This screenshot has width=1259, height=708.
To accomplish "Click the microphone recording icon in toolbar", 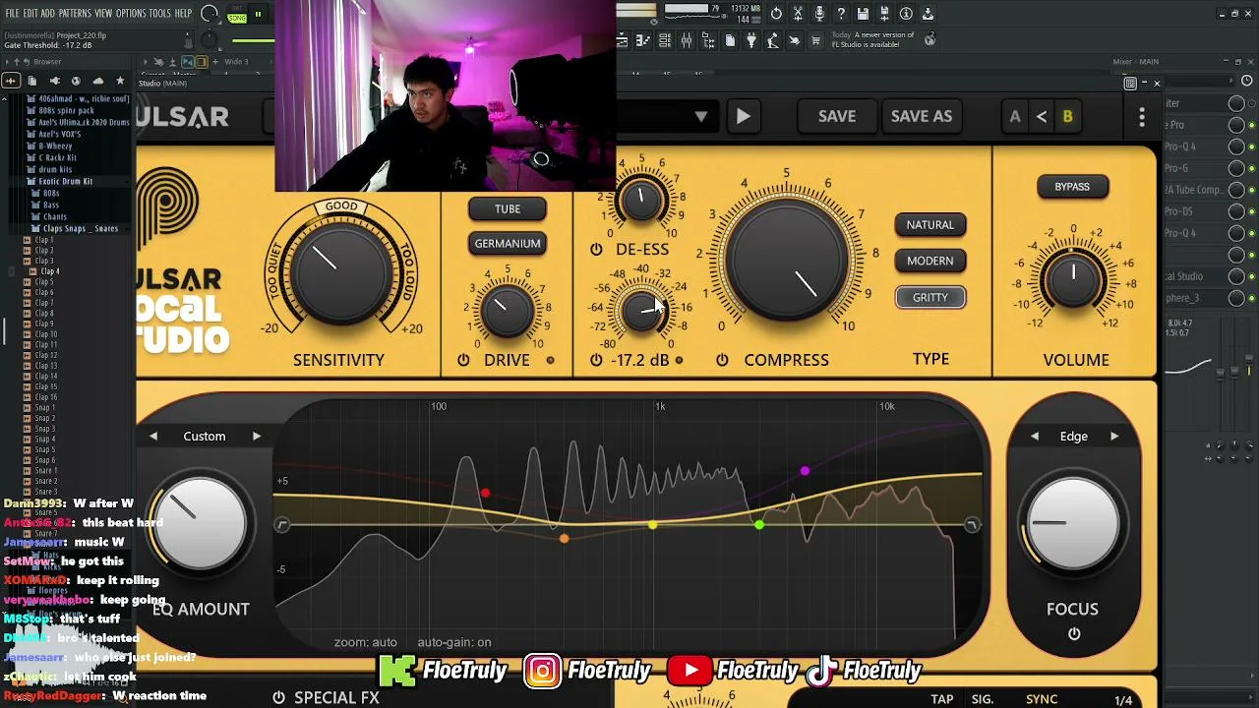I will pos(819,14).
